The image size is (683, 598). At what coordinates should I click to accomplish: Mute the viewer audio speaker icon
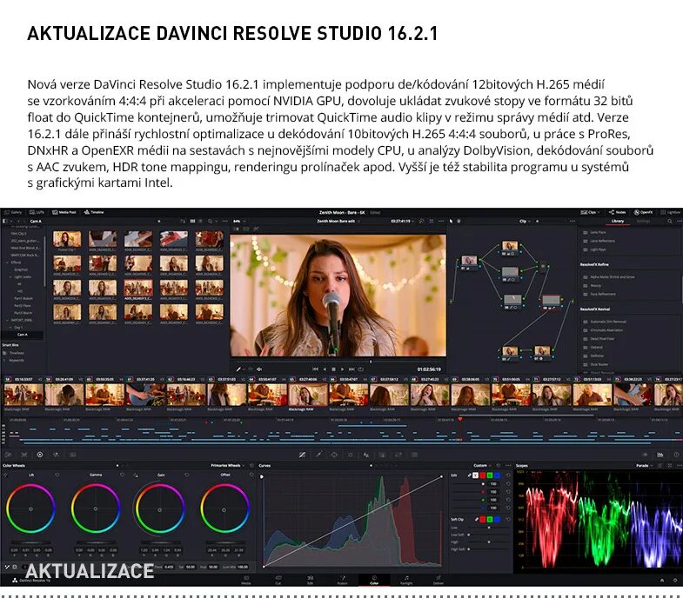click(x=259, y=369)
